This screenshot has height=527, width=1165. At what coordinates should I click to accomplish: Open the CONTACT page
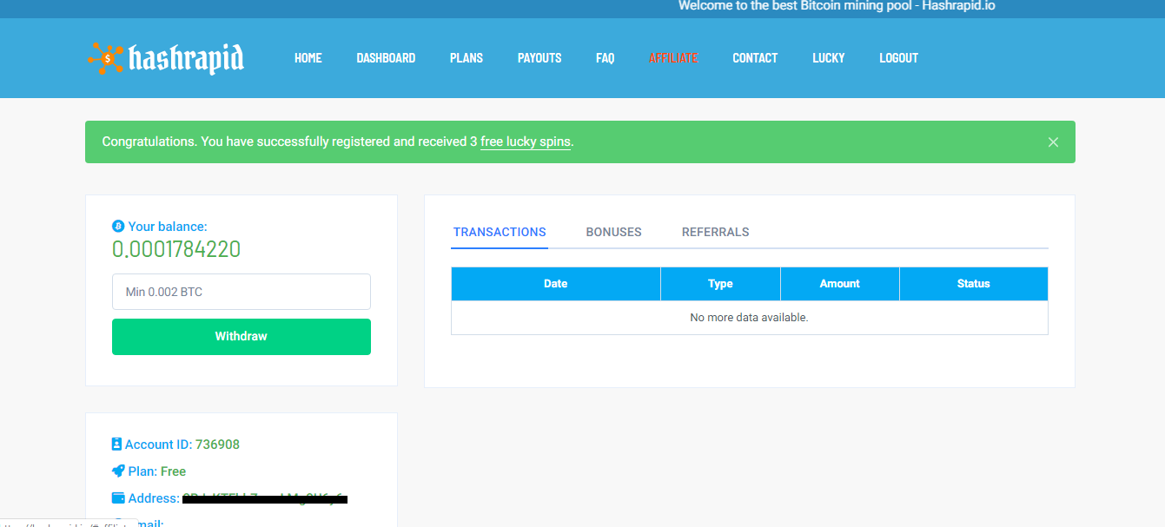point(755,58)
